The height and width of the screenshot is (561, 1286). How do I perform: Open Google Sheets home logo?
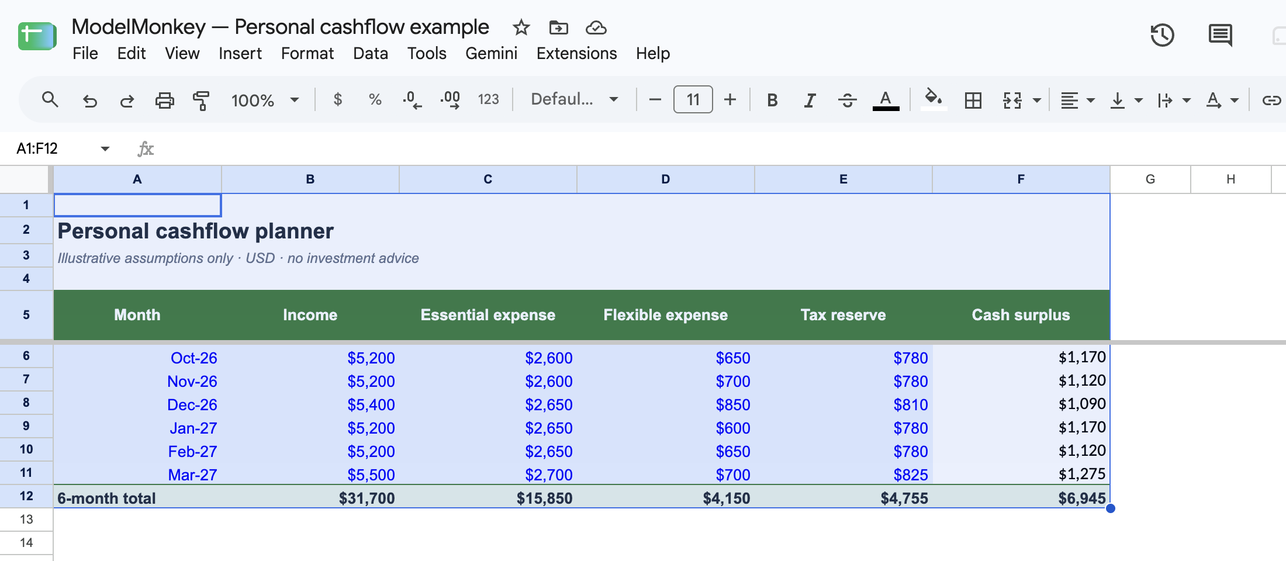pyautogui.click(x=37, y=36)
